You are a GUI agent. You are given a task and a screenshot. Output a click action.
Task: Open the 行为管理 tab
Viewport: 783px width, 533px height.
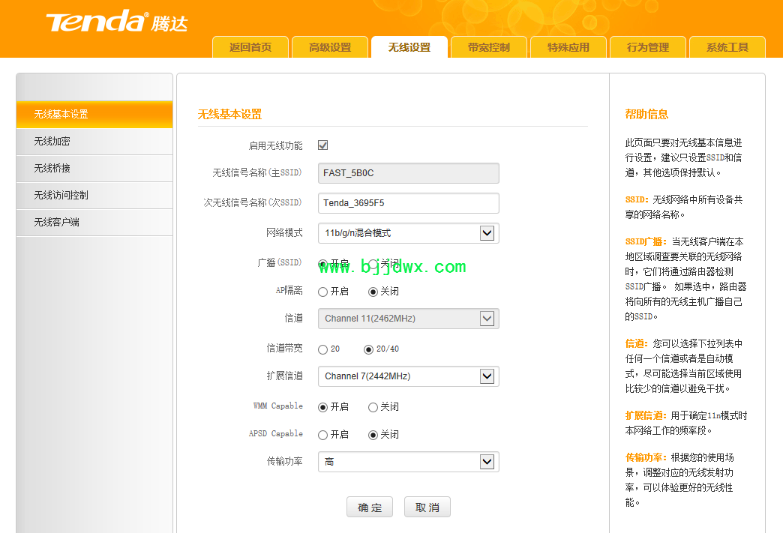pyautogui.click(x=648, y=47)
